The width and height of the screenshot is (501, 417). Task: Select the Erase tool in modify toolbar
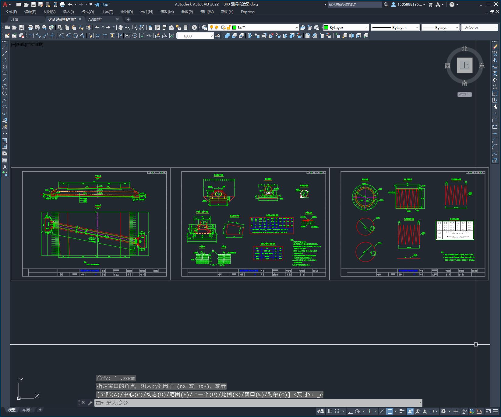point(495,47)
